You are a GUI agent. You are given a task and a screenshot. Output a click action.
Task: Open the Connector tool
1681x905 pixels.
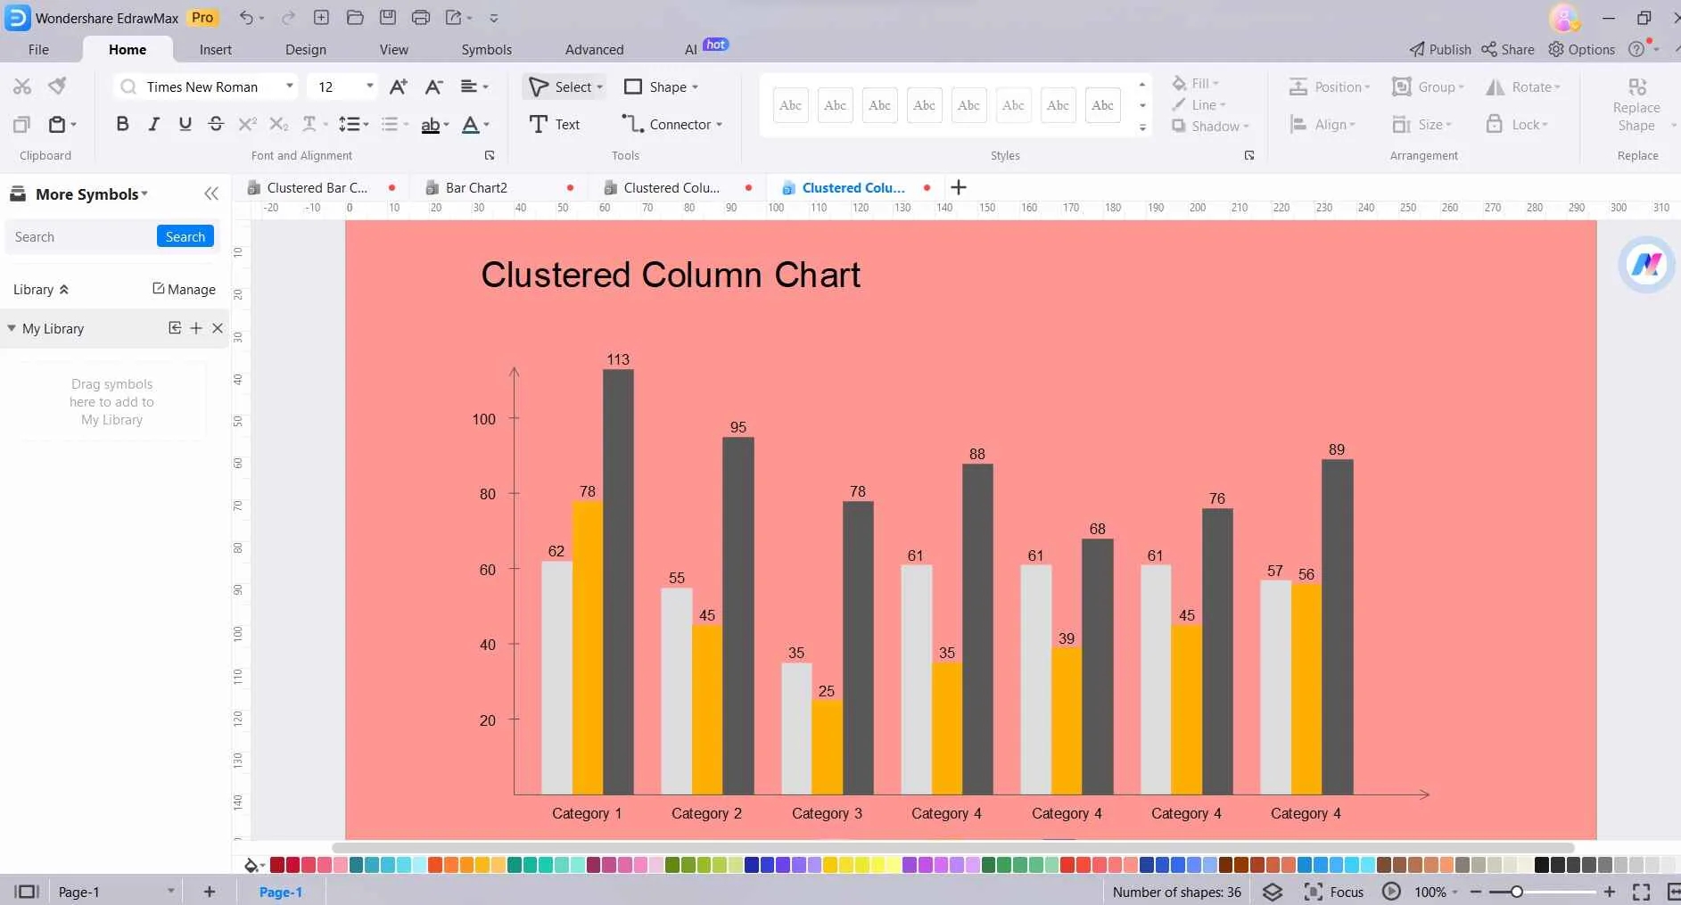coord(673,124)
